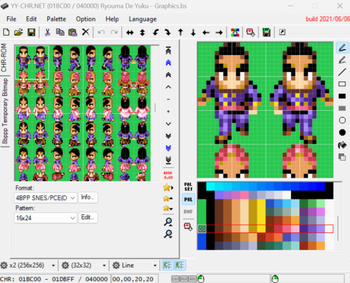350x283 pixels.
Task: Select the stamp copy tool
Action: [342, 157]
